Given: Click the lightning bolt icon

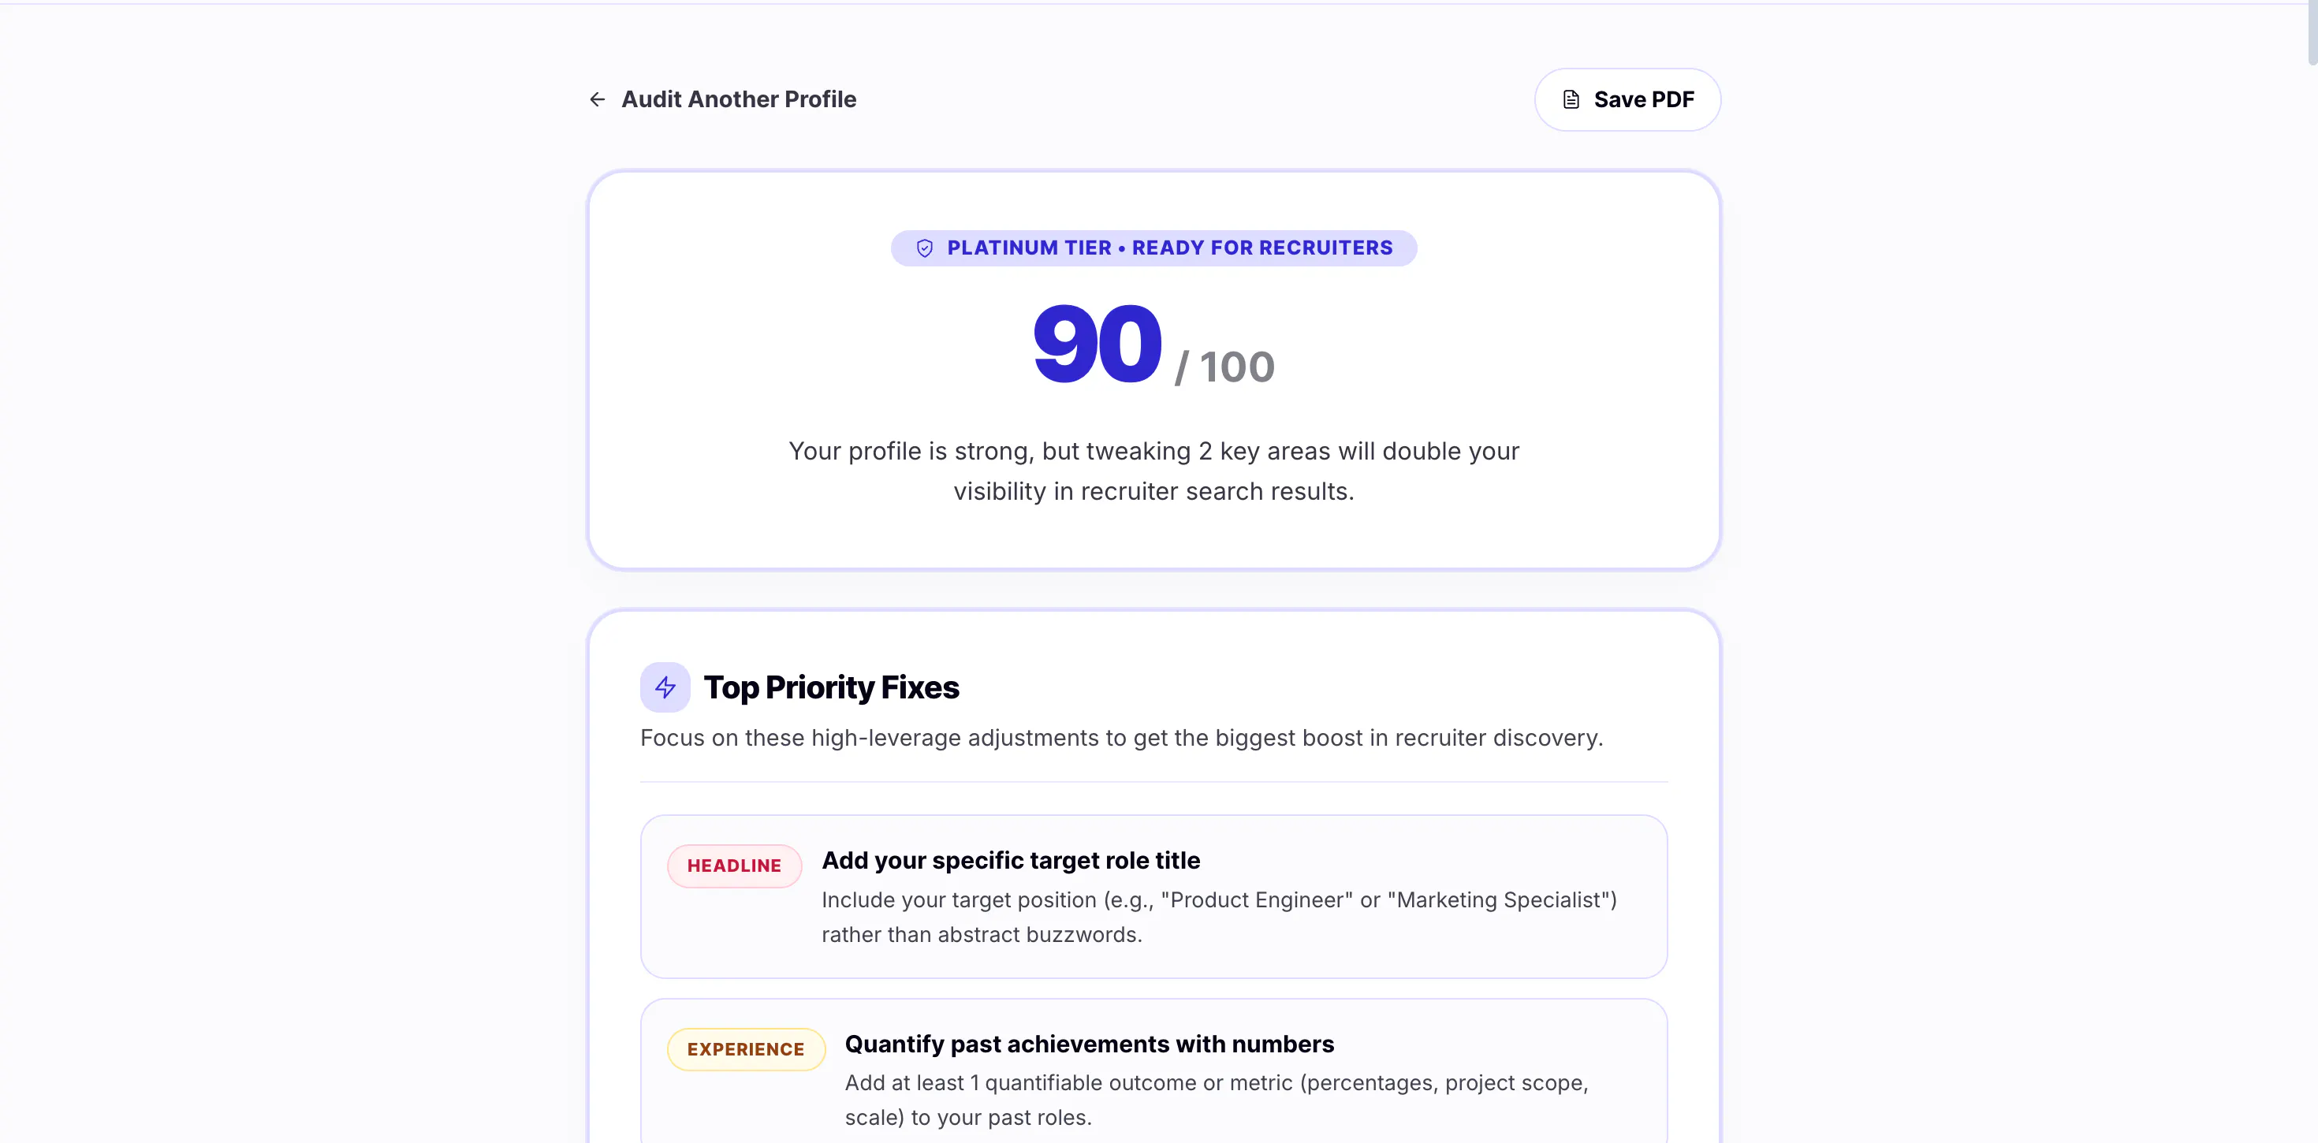Looking at the screenshot, I should point(665,687).
